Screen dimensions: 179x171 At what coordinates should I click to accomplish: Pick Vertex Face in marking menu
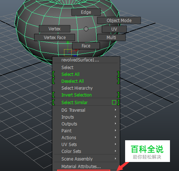55,38
